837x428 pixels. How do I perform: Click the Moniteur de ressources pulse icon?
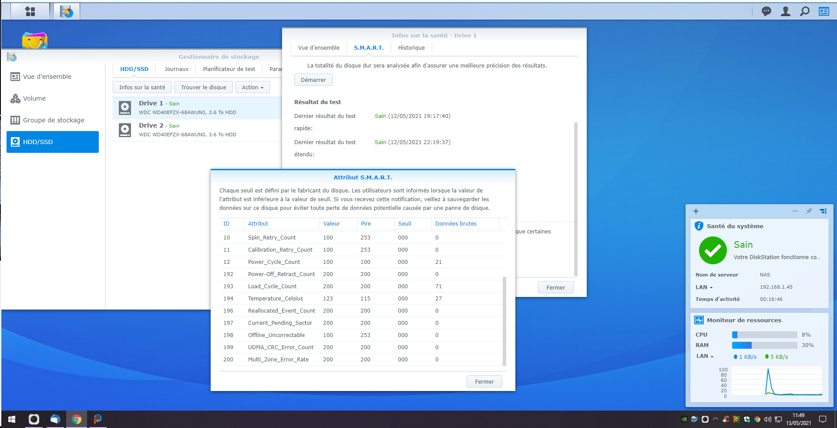coord(699,320)
